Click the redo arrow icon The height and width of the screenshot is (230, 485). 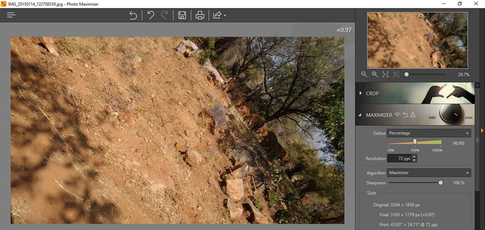click(164, 15)
